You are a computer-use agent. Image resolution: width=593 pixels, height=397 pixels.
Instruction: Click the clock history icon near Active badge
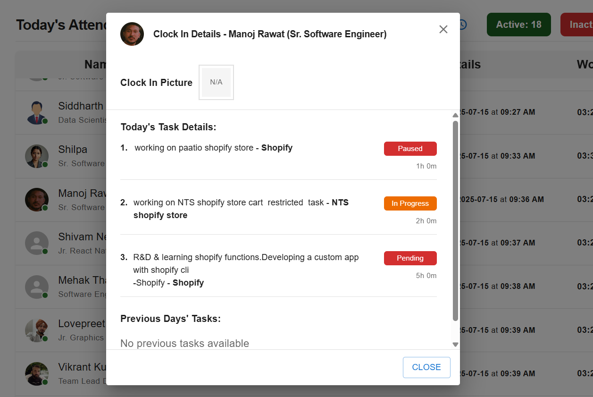(x=462, y=25)
